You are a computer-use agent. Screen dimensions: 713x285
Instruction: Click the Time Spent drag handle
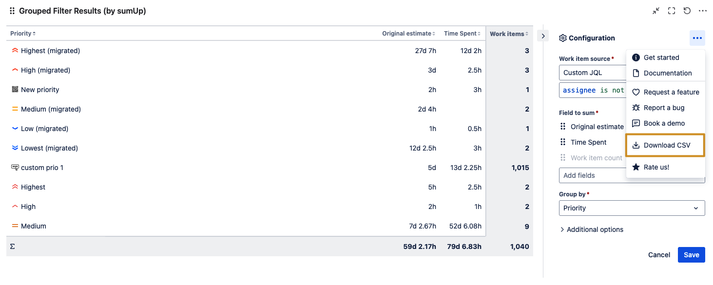[x=563, y=142]
